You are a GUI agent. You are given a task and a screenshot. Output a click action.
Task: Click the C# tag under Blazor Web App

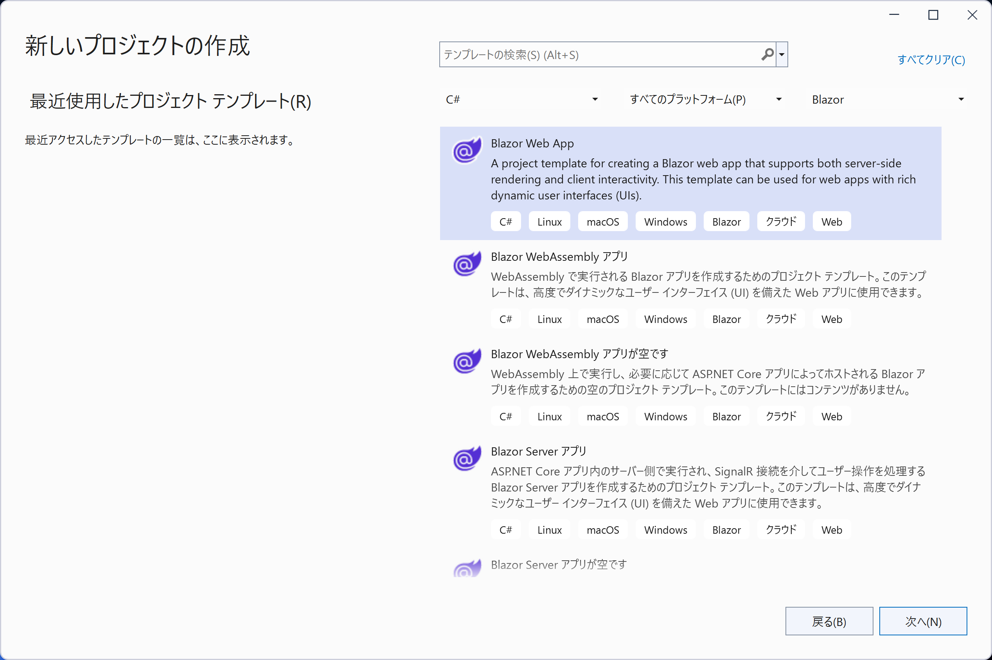506,221
